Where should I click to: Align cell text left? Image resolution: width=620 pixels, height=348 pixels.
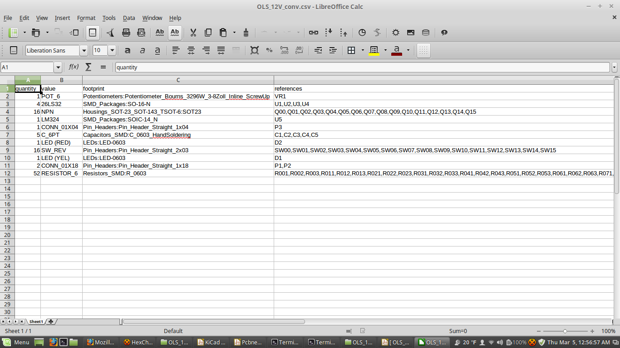176,50
